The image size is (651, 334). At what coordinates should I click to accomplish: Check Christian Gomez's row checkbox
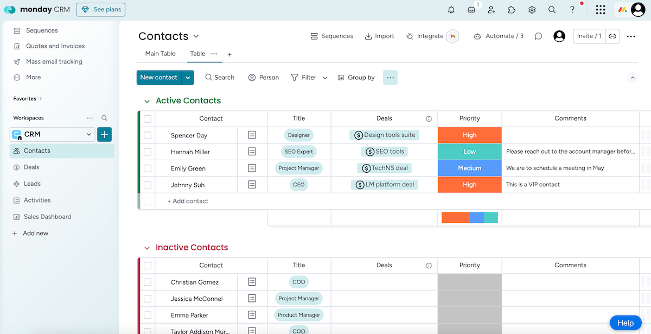148,281
